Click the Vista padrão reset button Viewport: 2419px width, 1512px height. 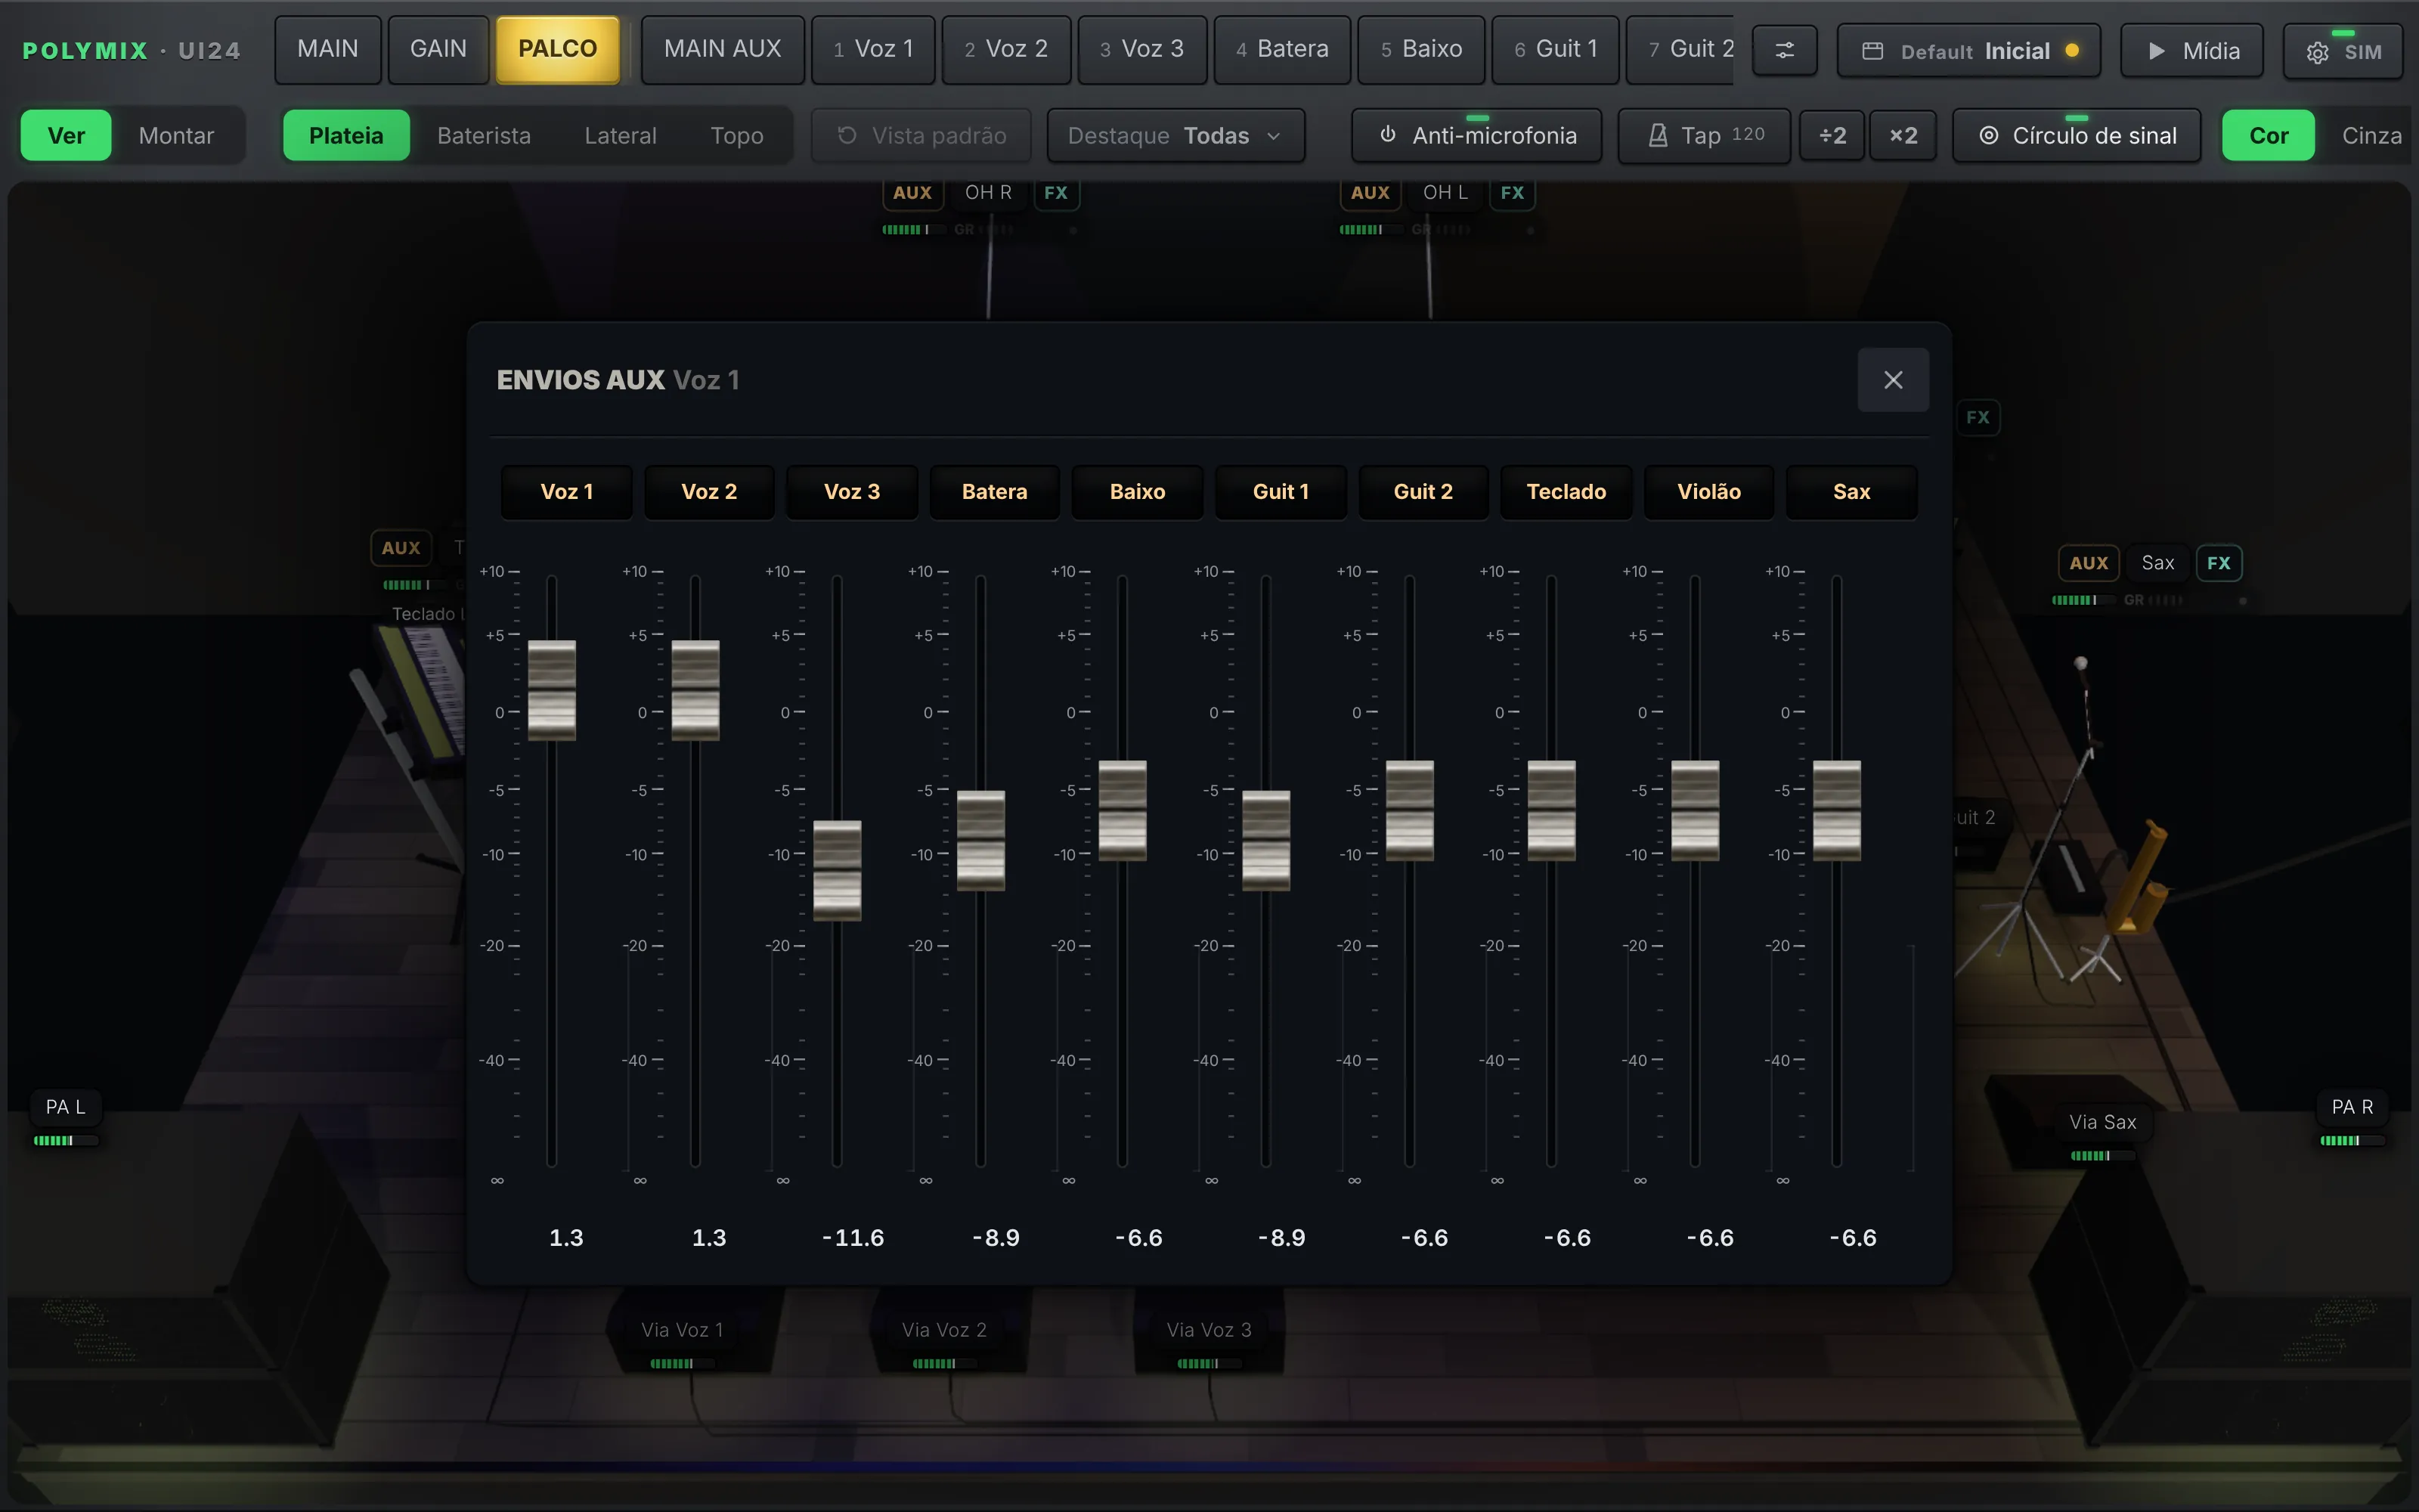[921, 135]
